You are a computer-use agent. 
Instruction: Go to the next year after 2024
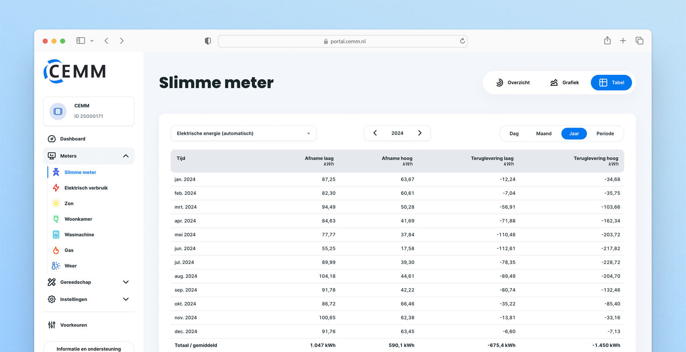click(420, 133)
